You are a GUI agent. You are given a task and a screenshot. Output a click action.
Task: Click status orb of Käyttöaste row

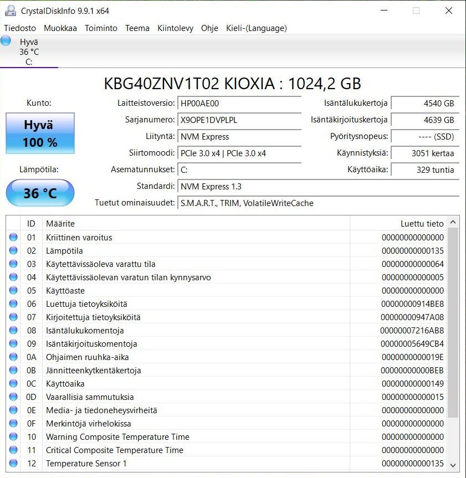[13, 290]
